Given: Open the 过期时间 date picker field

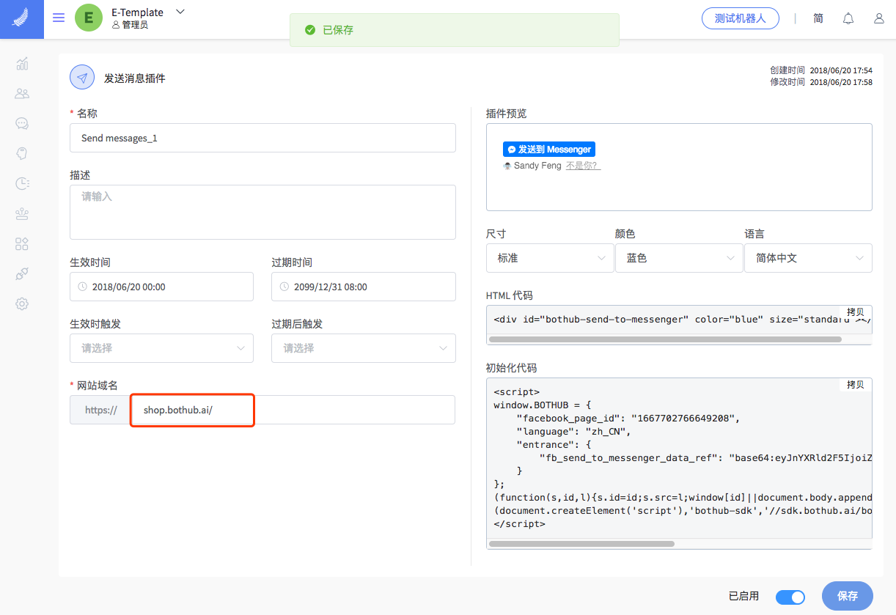Looking at the screenshot, I should 364,287.
